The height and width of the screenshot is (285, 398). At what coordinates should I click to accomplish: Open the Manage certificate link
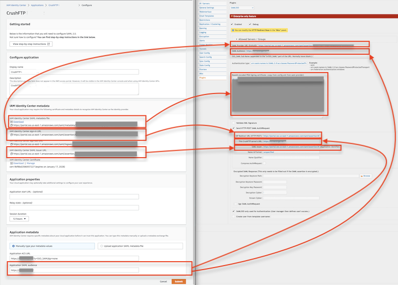pos(31,163)
